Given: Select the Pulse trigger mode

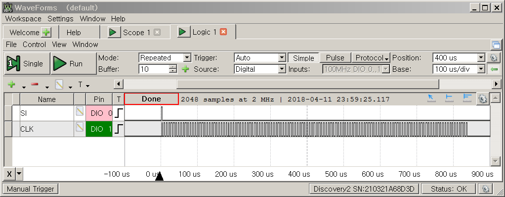Looking at the screenshot, I should coord(335,58).
